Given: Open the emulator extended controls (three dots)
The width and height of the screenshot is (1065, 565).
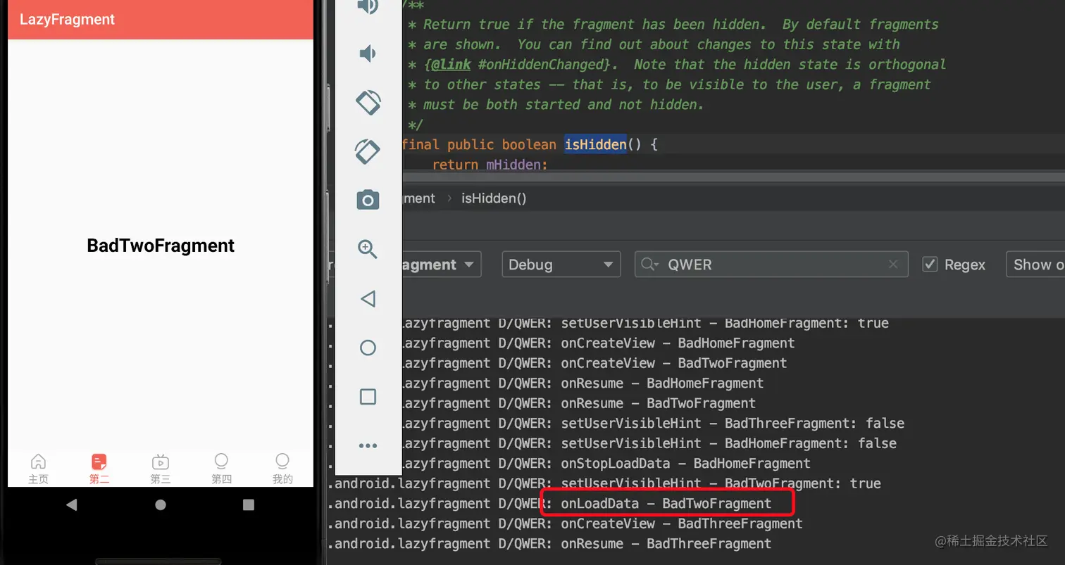Looking at the screenshot, I should click(368, 445).
